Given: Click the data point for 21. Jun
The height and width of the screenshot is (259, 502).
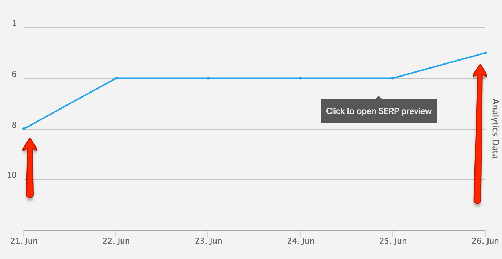Looking at the screenshot, I should [x=24, y=129].
